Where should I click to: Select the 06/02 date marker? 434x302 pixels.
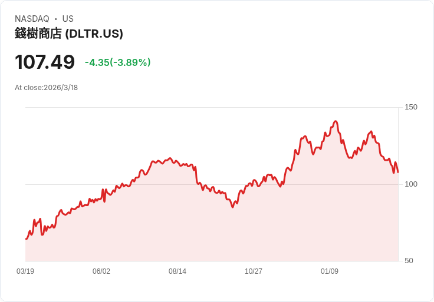point(101,271)
